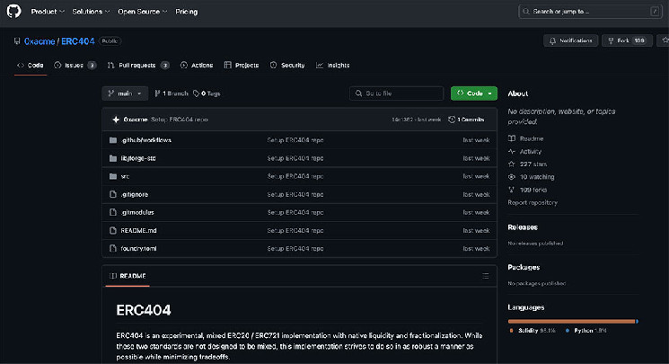Click the file icon beside .gitignore
Image resolution: width=669 pixels, height=364 pixels.
(x=112, y=194)
